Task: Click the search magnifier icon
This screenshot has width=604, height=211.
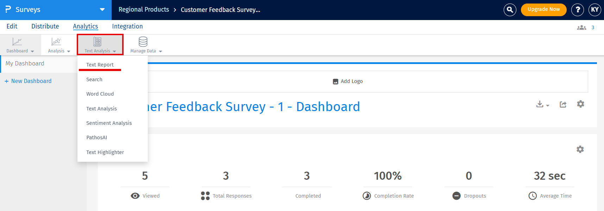Action: tap(510, 10)
